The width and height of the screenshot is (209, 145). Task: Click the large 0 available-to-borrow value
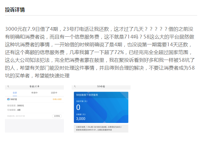[x=78, y=107]
